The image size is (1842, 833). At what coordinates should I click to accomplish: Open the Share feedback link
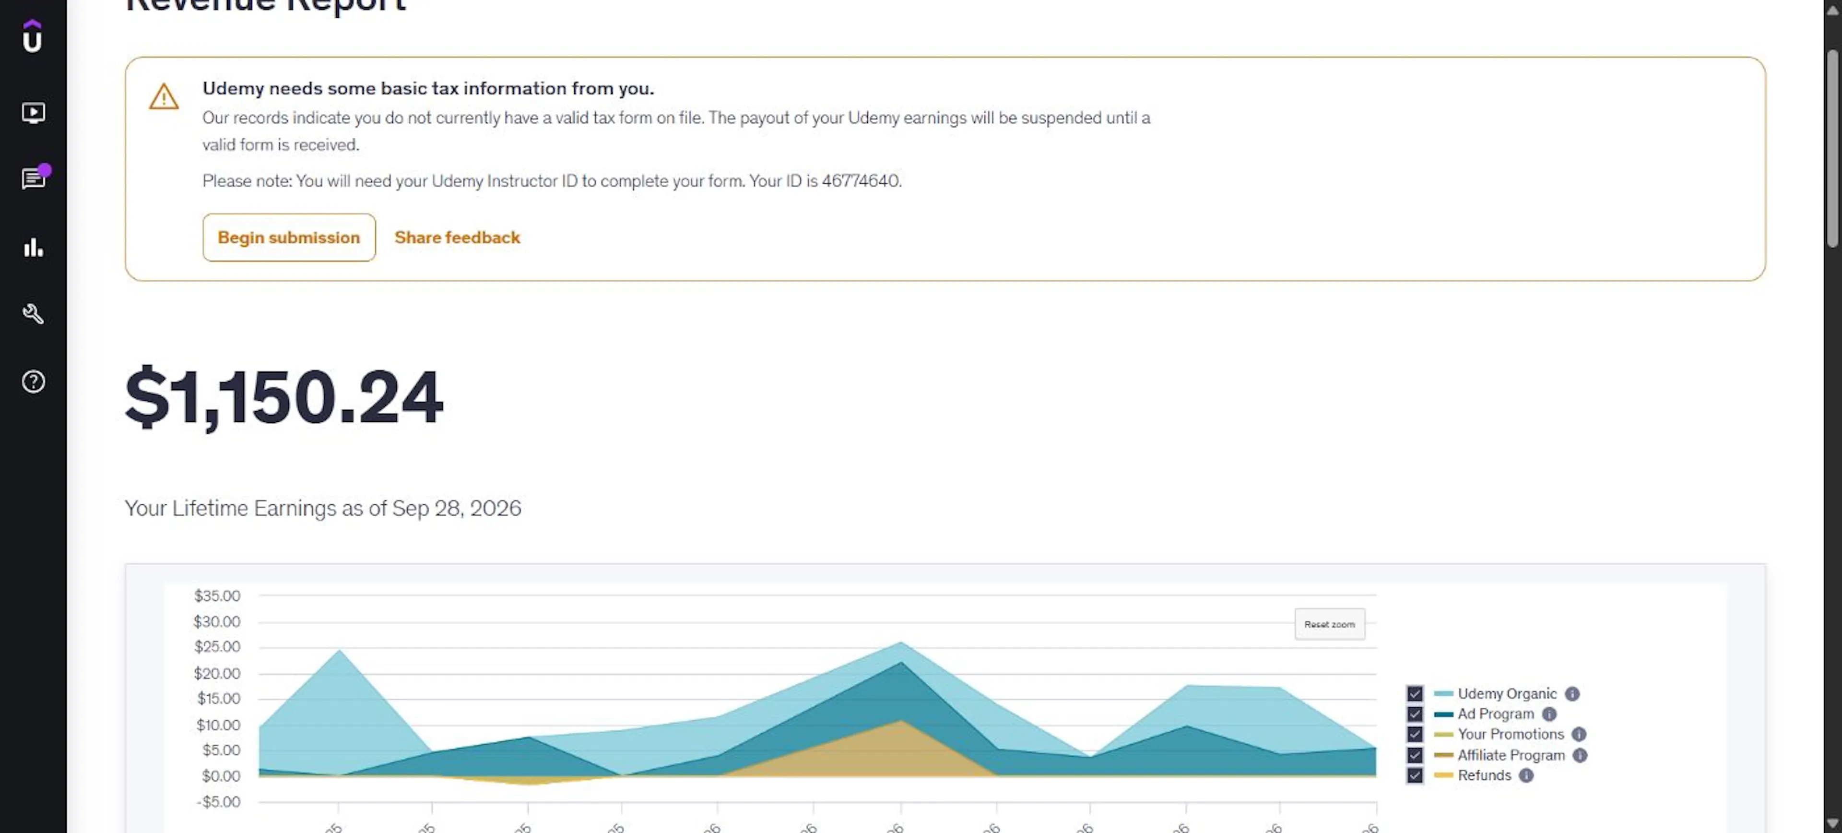pos(457,238)
